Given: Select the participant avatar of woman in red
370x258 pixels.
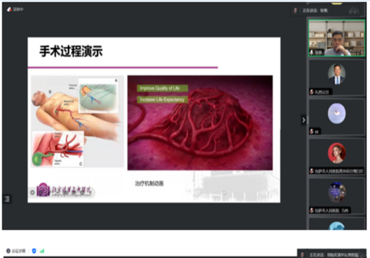Looking at the screenshot, I should point(336,151).
